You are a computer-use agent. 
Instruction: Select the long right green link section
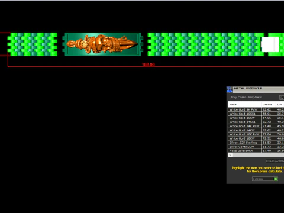205,44
